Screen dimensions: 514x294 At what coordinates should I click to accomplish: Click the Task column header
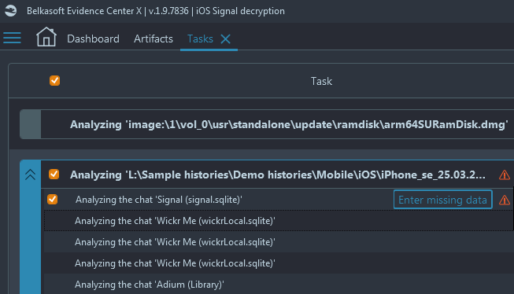[x=321, y=81]
